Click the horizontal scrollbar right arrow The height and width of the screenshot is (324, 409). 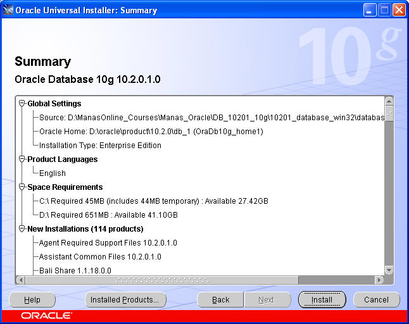tap(379, 279)
